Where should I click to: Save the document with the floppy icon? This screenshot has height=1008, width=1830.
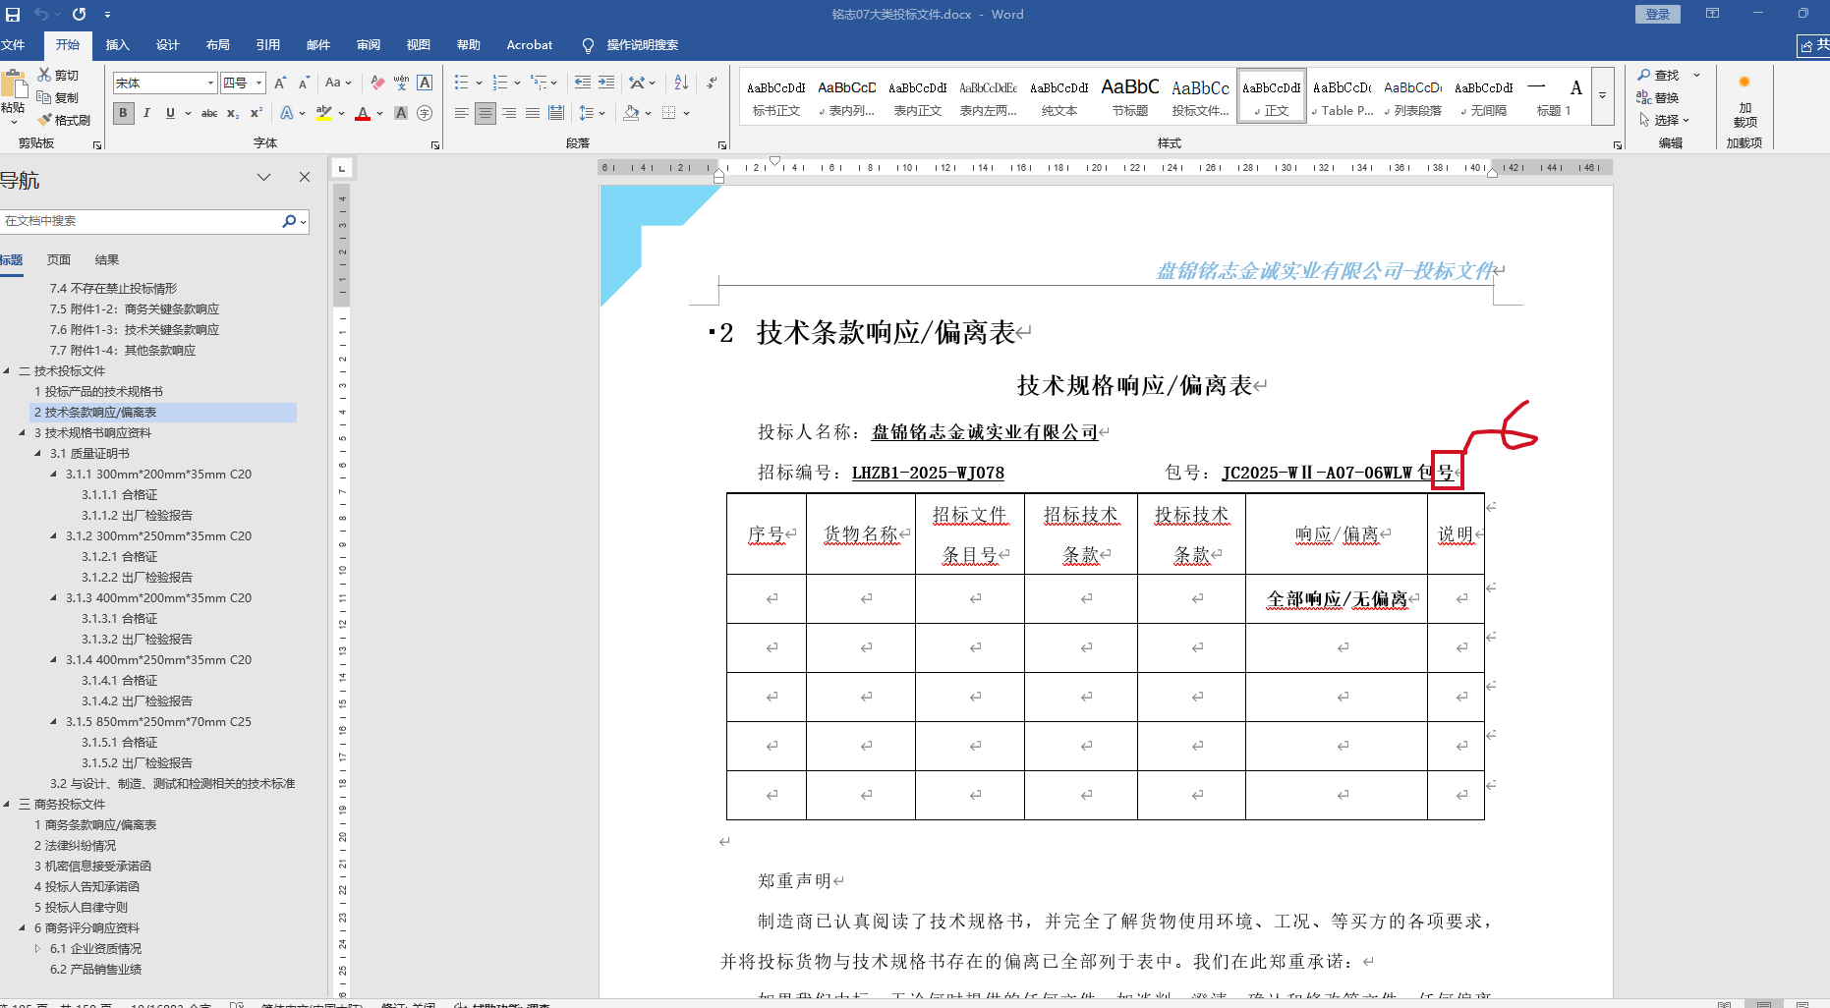[13, 14]
